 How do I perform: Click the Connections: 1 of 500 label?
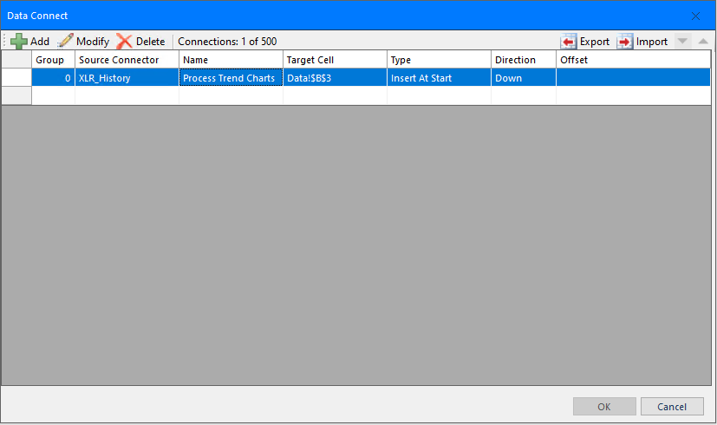[227, 42]
